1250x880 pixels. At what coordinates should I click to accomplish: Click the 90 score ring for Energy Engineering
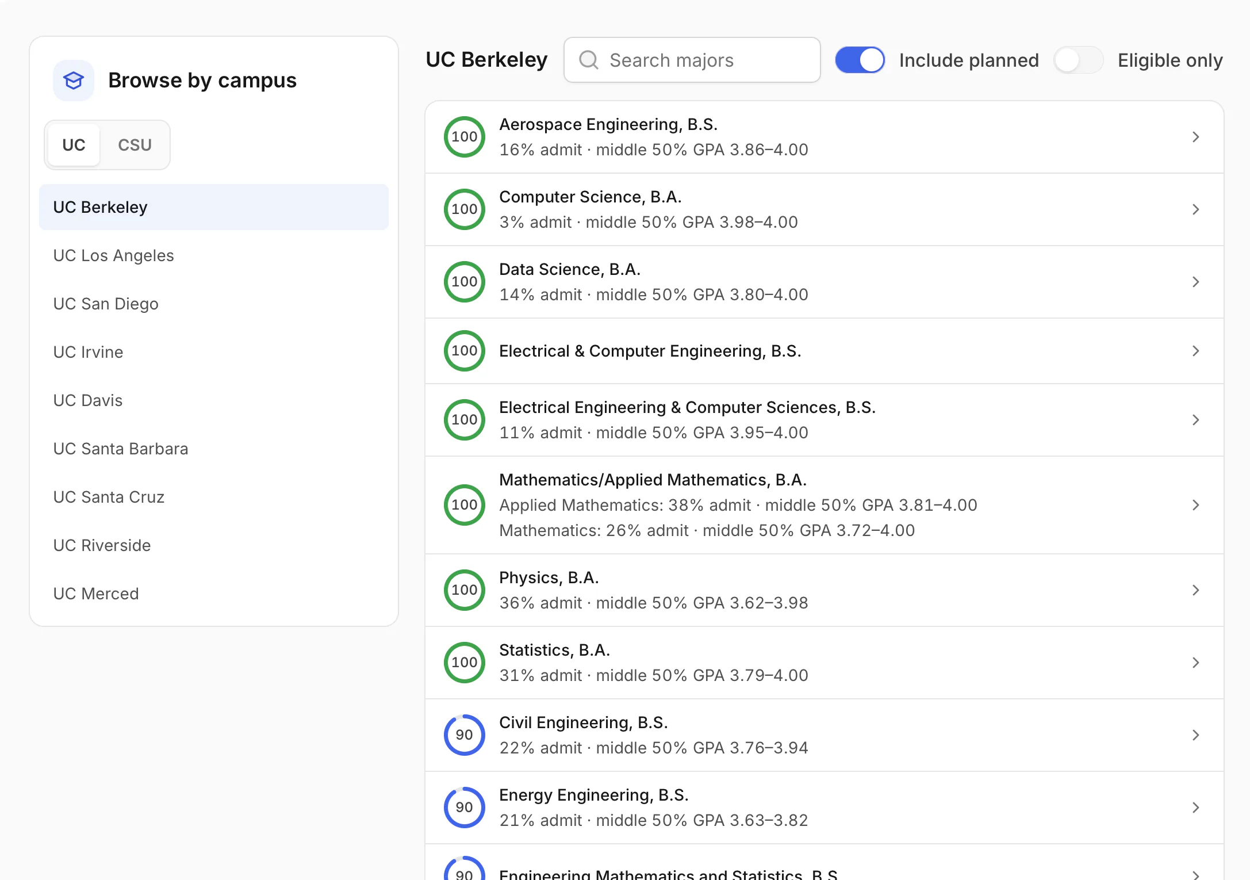[465, 808]
